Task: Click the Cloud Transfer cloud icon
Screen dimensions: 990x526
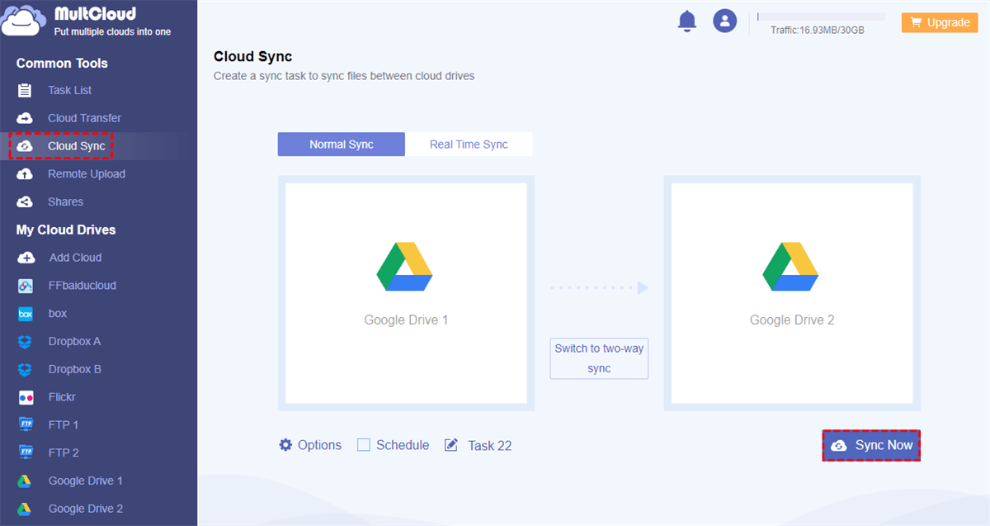Action: 26,118
